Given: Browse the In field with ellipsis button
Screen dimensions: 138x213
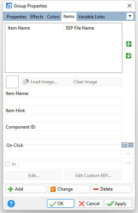Looking at the screenshot, I should pyautogui.click(x=128, y=163).
